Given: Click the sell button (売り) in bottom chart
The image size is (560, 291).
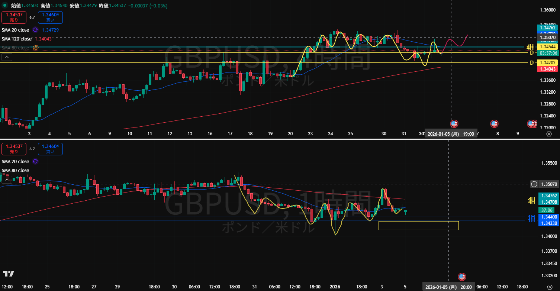Looking at the screenshot, I should pyautogui.click(x=14, y=149).
